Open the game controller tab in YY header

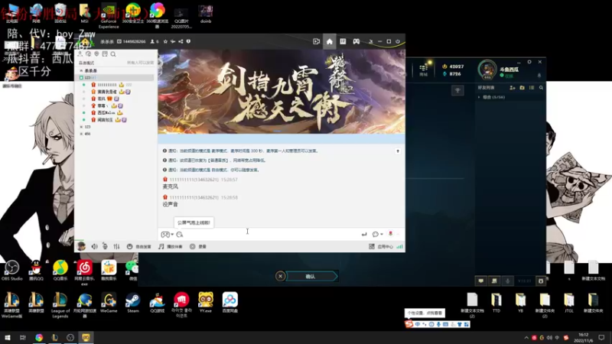[356, 41]
